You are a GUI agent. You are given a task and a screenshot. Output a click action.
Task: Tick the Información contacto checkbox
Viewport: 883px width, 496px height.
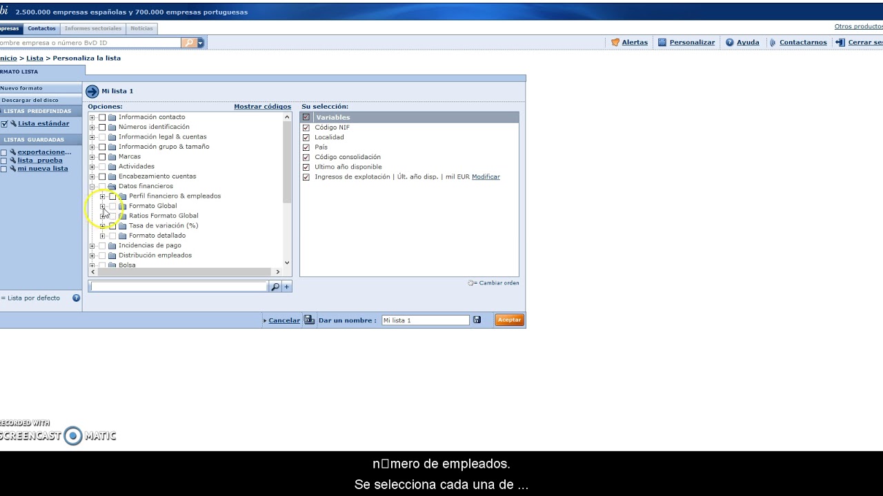pos(102,117)
